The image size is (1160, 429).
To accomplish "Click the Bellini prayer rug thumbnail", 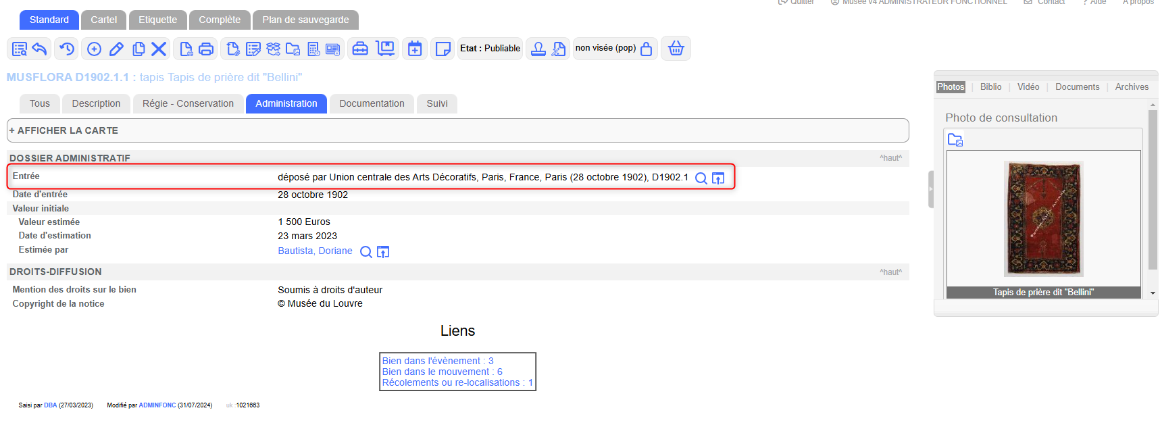I will click(x=1043, y=218).
